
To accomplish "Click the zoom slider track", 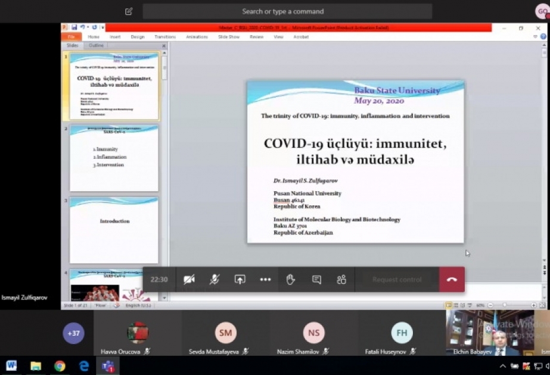I will (x=512, y=305).
